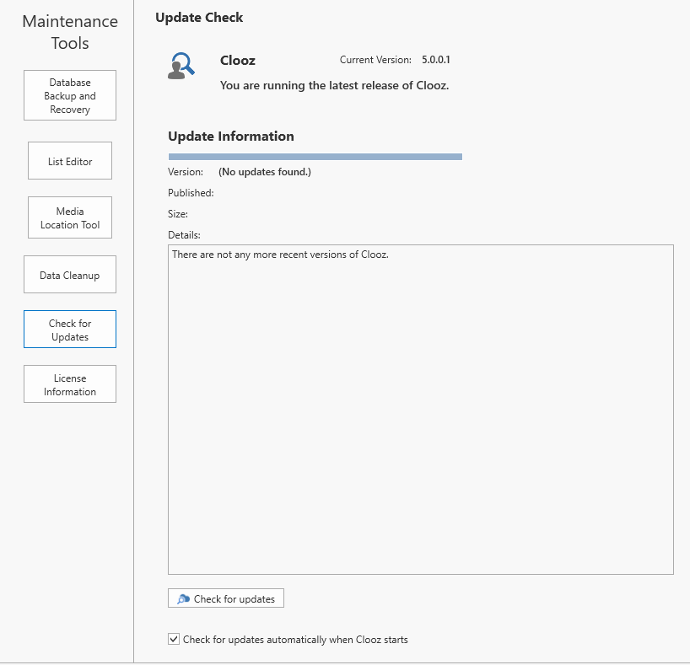
Task: Open the List Editor tool
Action: [x=70, y=161]
